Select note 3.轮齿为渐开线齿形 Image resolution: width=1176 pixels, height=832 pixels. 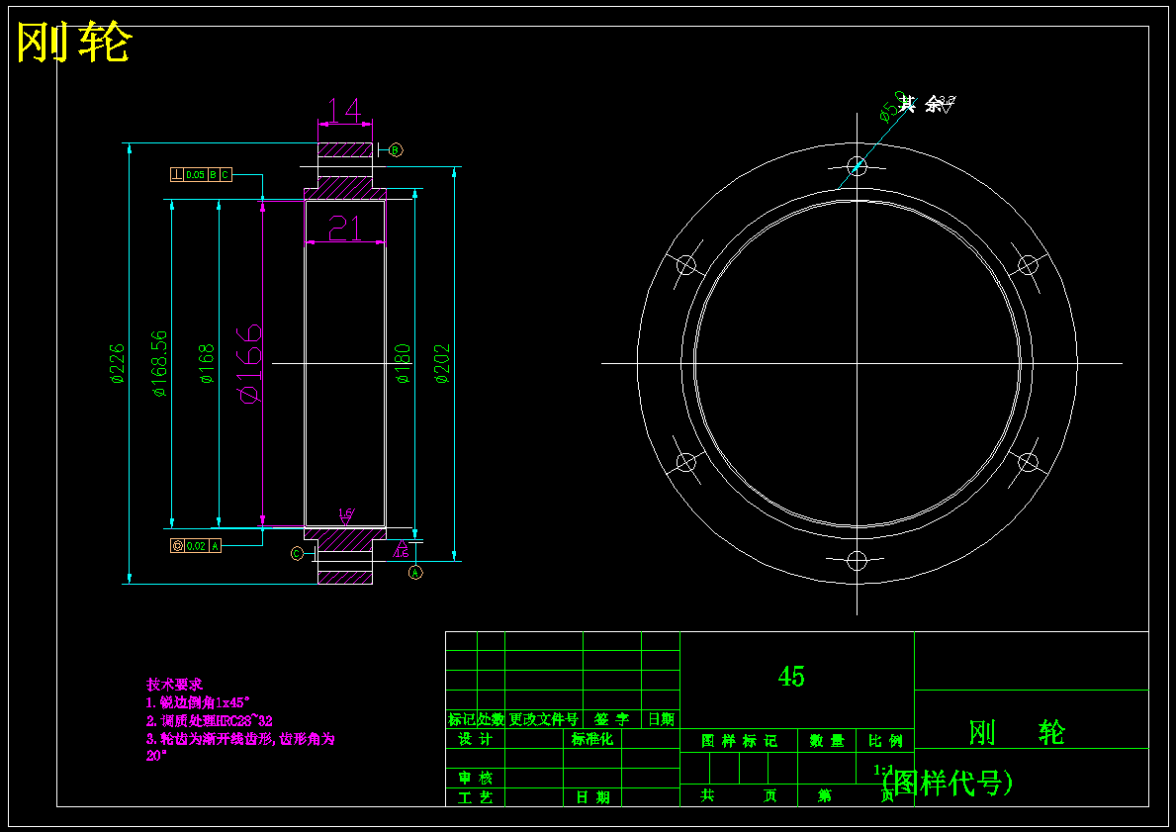coord(240,747)
